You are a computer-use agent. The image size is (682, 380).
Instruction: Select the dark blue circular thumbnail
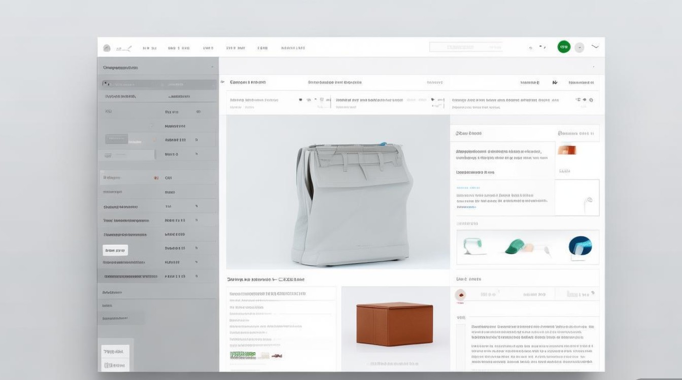(580, 246)
